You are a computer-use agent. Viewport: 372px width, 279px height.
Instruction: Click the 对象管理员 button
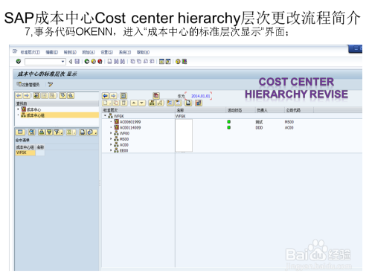[28, 85]
